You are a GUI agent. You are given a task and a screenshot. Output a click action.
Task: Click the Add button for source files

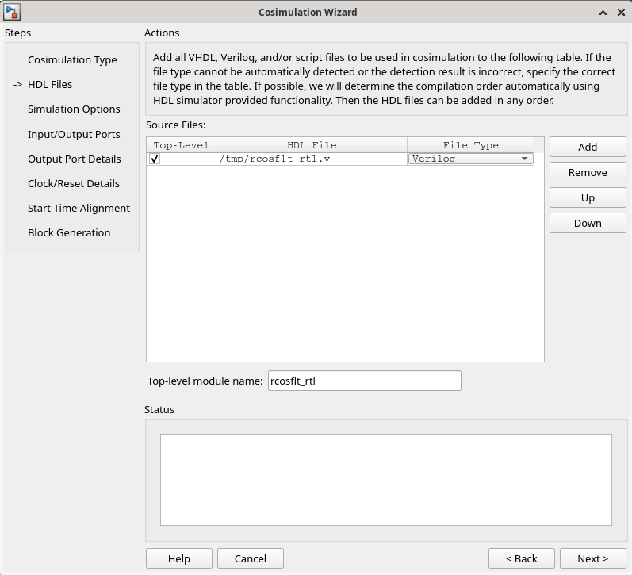(588, 147)
